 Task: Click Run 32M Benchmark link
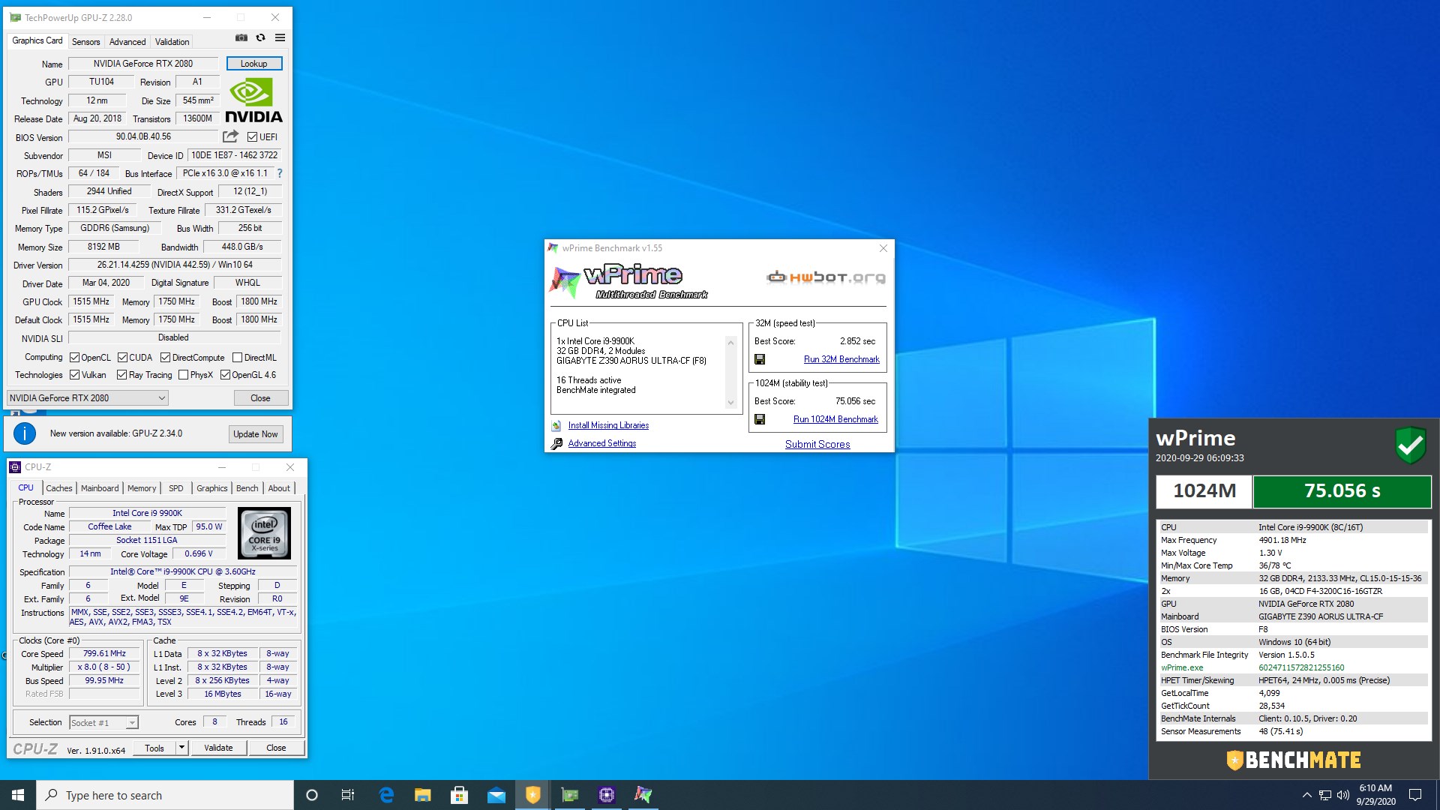(841, 359)
